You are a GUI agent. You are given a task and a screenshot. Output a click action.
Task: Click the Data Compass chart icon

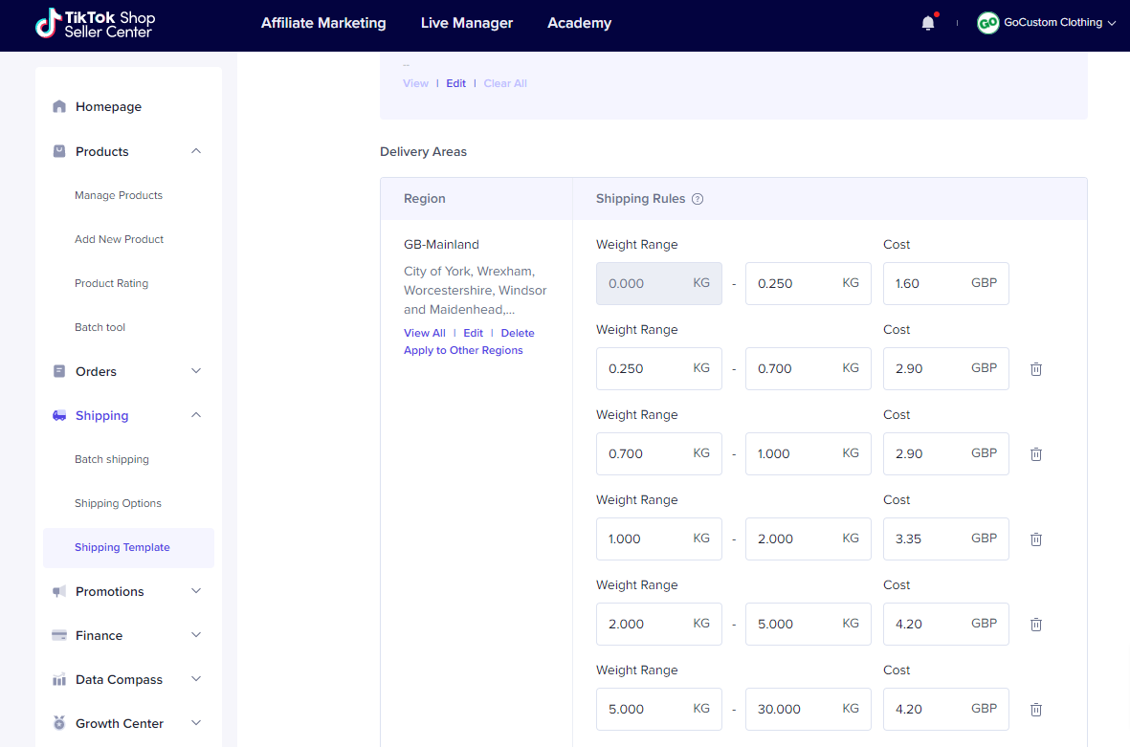(59, 679)
